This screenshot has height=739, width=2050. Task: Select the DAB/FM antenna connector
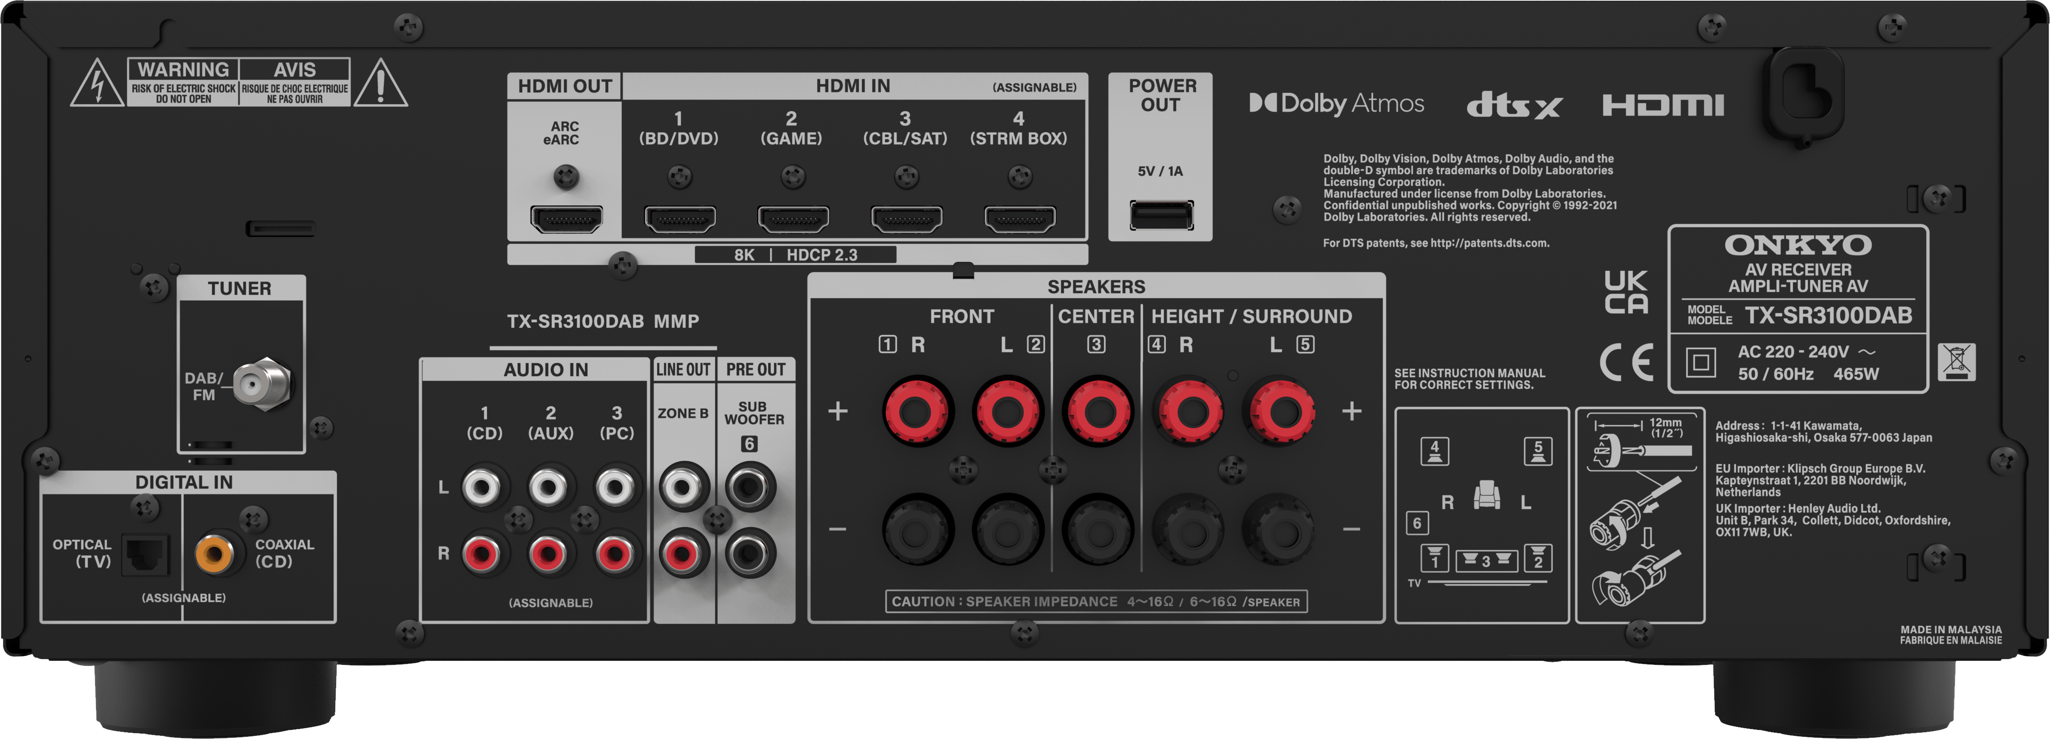263,384
